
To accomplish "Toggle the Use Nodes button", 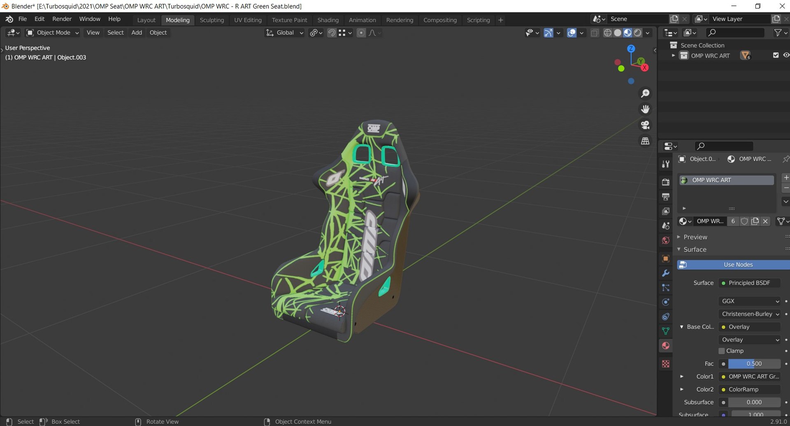I will [733, 265].
